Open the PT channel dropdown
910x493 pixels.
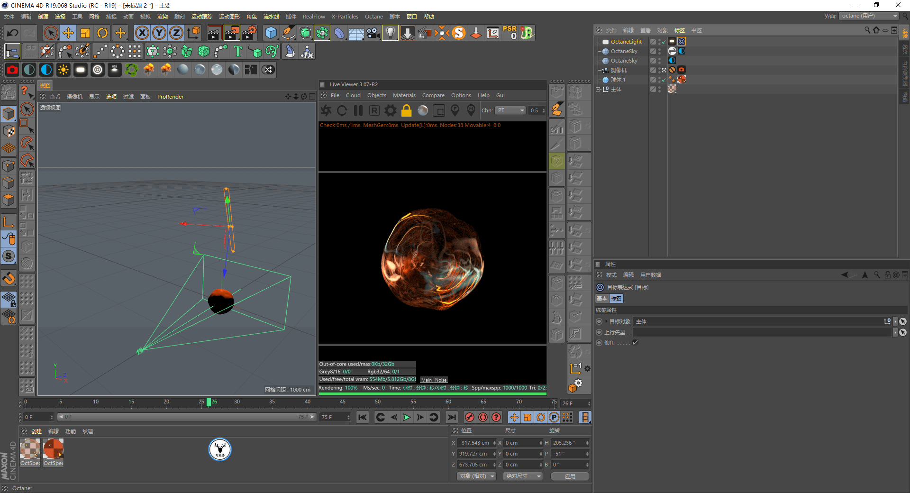point(510,110)
